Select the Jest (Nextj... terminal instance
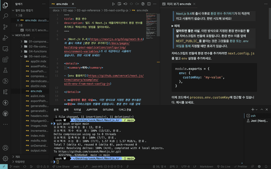The height and width of the screenshot is (169, 271). (256, 121)
